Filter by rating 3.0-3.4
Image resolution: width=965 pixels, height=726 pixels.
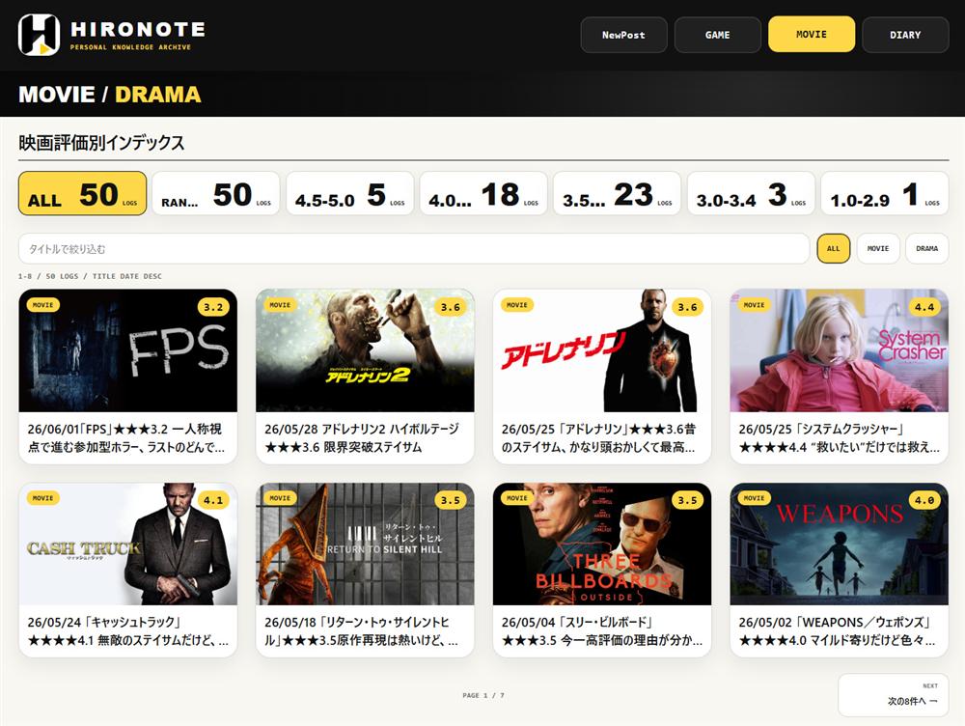tap(751, 193)
